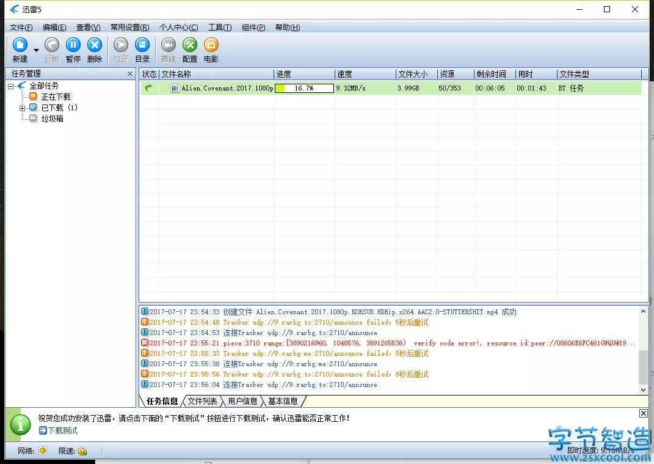The height and width of the screenshot is (464, 654).
Task: Click the BT file icon of Alien.Covenant task
Action: 175,88
